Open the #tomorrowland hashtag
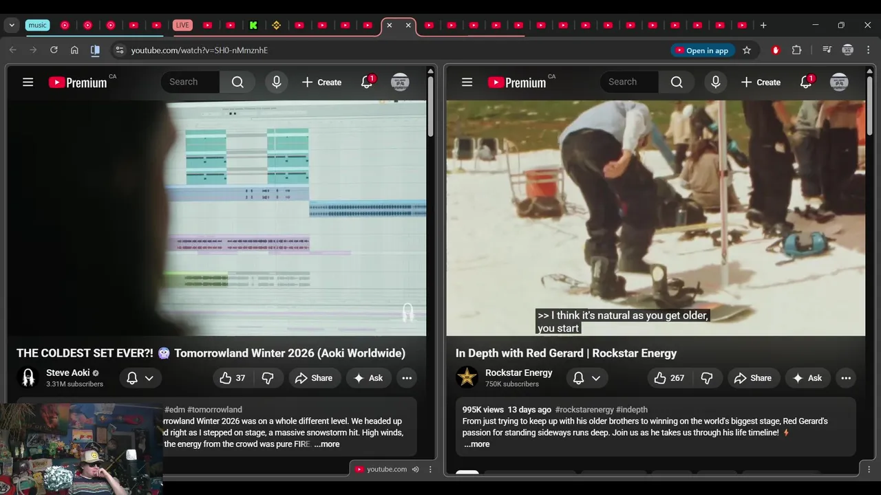 coord(215,410)
